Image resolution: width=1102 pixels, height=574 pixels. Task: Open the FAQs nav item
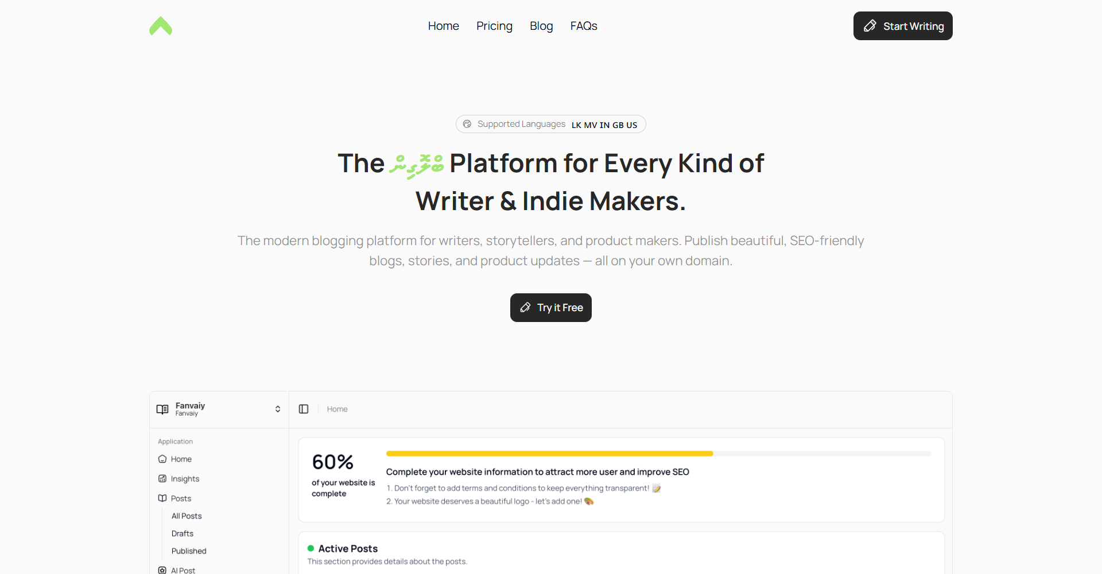click(x=584, y=26)
